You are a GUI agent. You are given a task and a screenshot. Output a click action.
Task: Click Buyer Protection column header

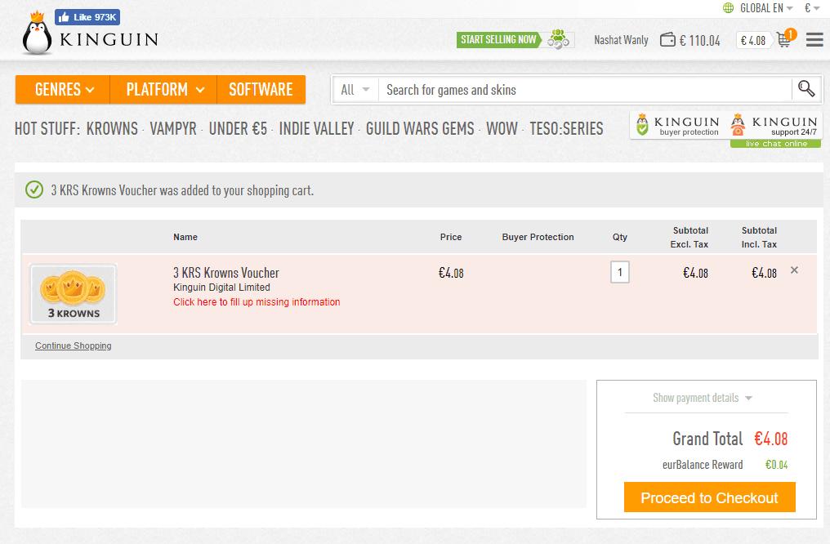[538, 237]
